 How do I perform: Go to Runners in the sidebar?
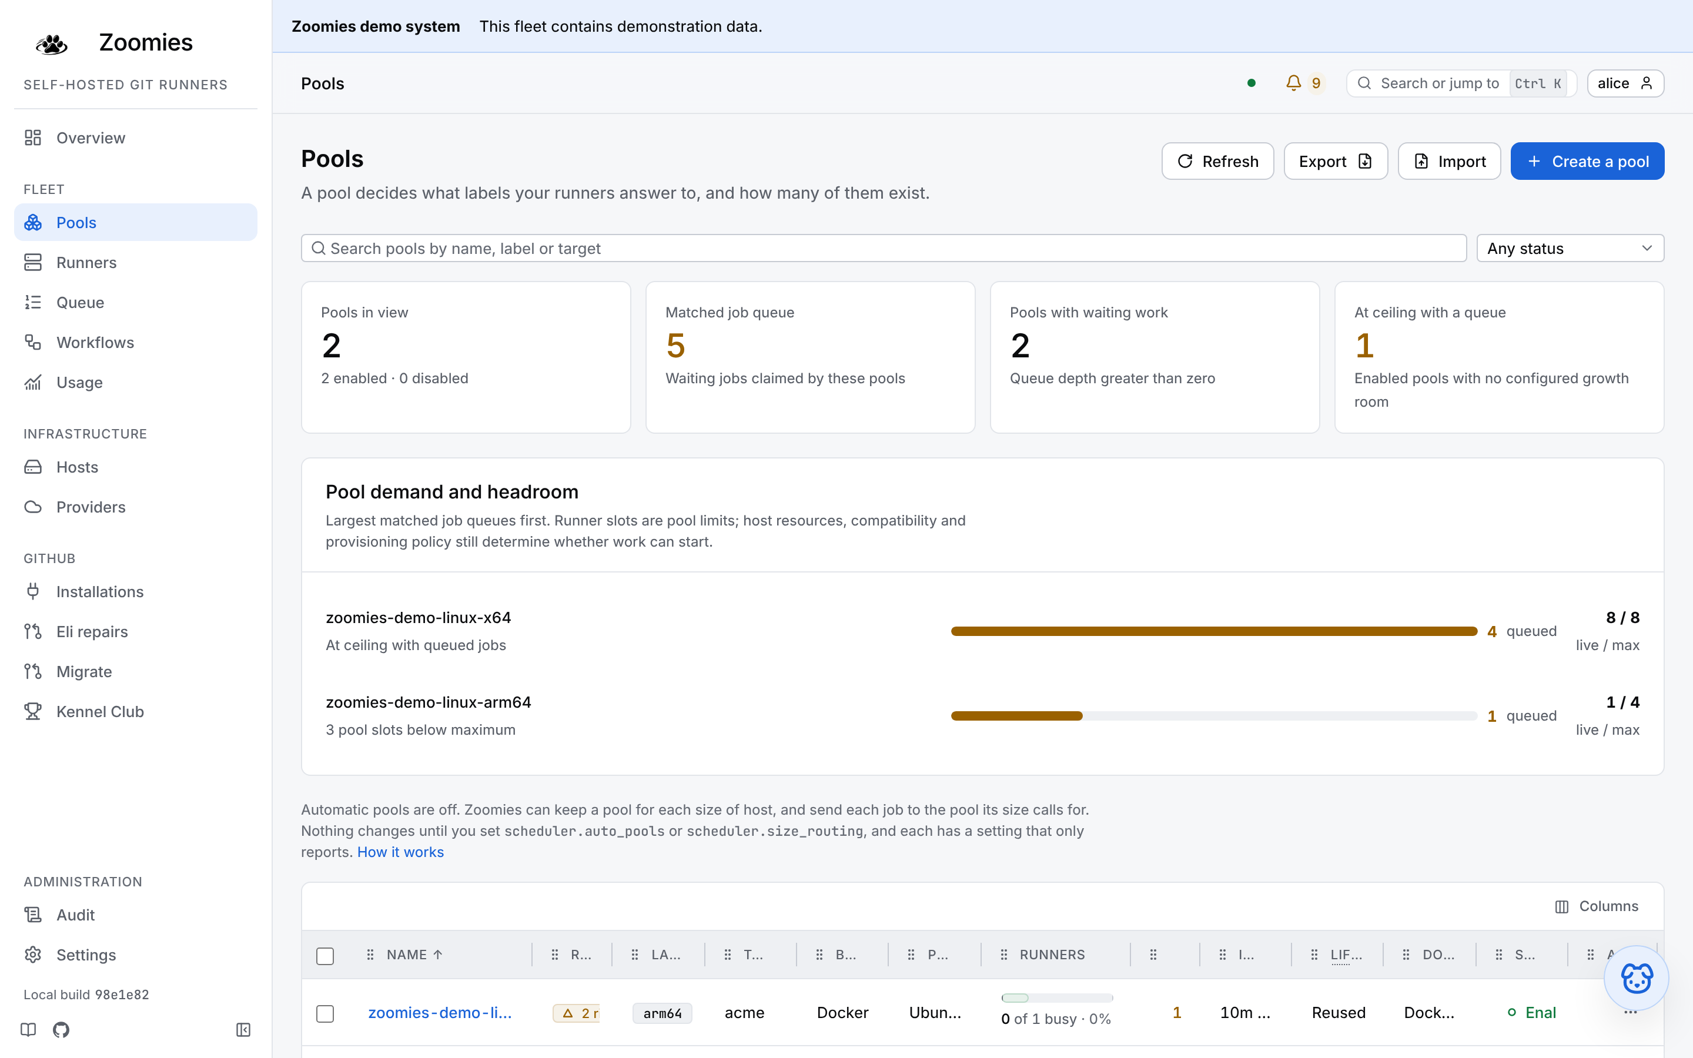tap(136, 262)
